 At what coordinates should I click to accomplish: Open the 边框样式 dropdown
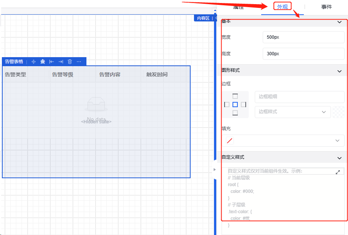coord(293,112)
